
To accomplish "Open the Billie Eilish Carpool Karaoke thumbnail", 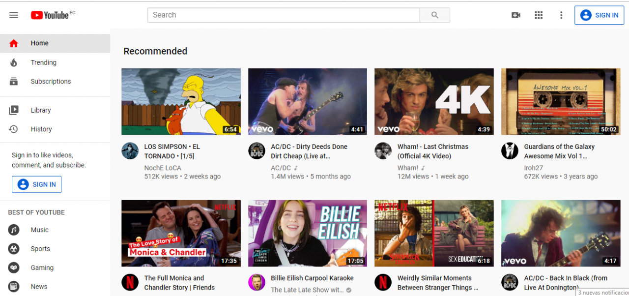I will (307, 233).
